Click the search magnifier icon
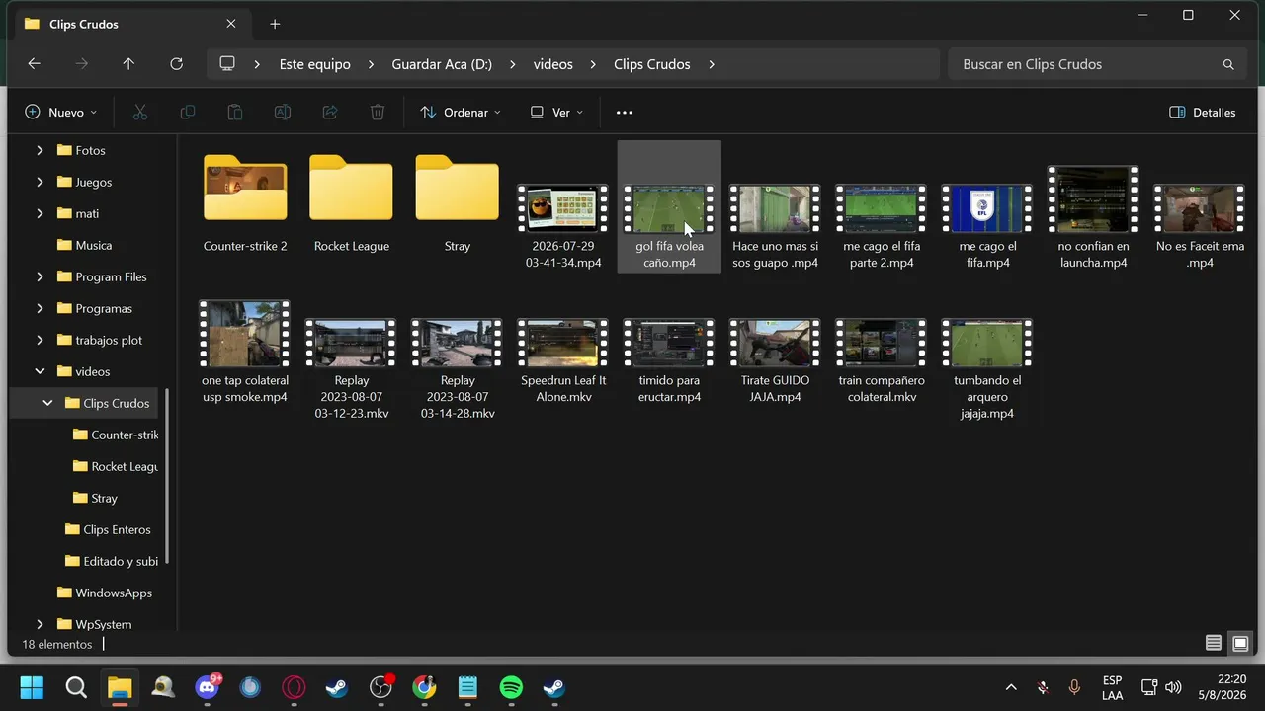This screenshot has width=1265, height=711. 1228,64
